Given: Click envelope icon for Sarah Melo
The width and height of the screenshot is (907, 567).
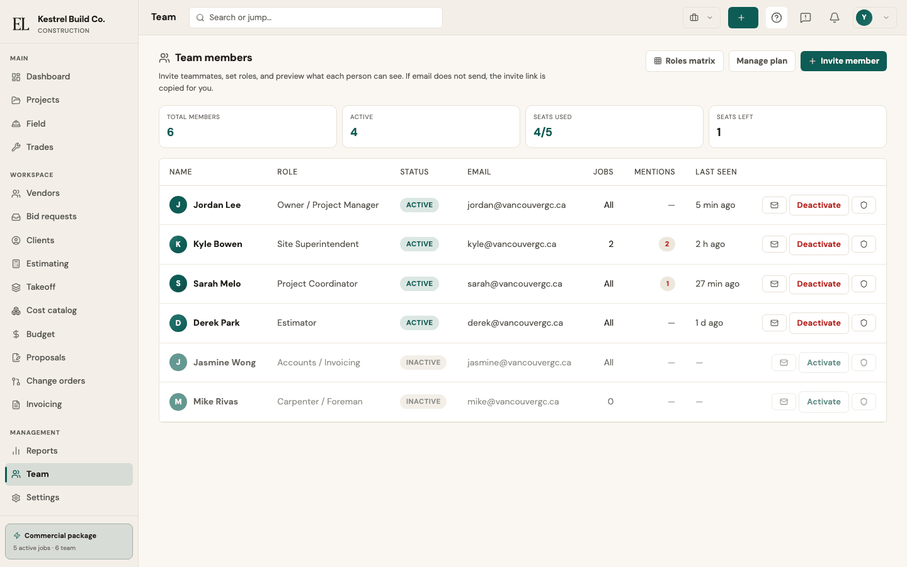Looking at the screenshot, I should 774,284.
